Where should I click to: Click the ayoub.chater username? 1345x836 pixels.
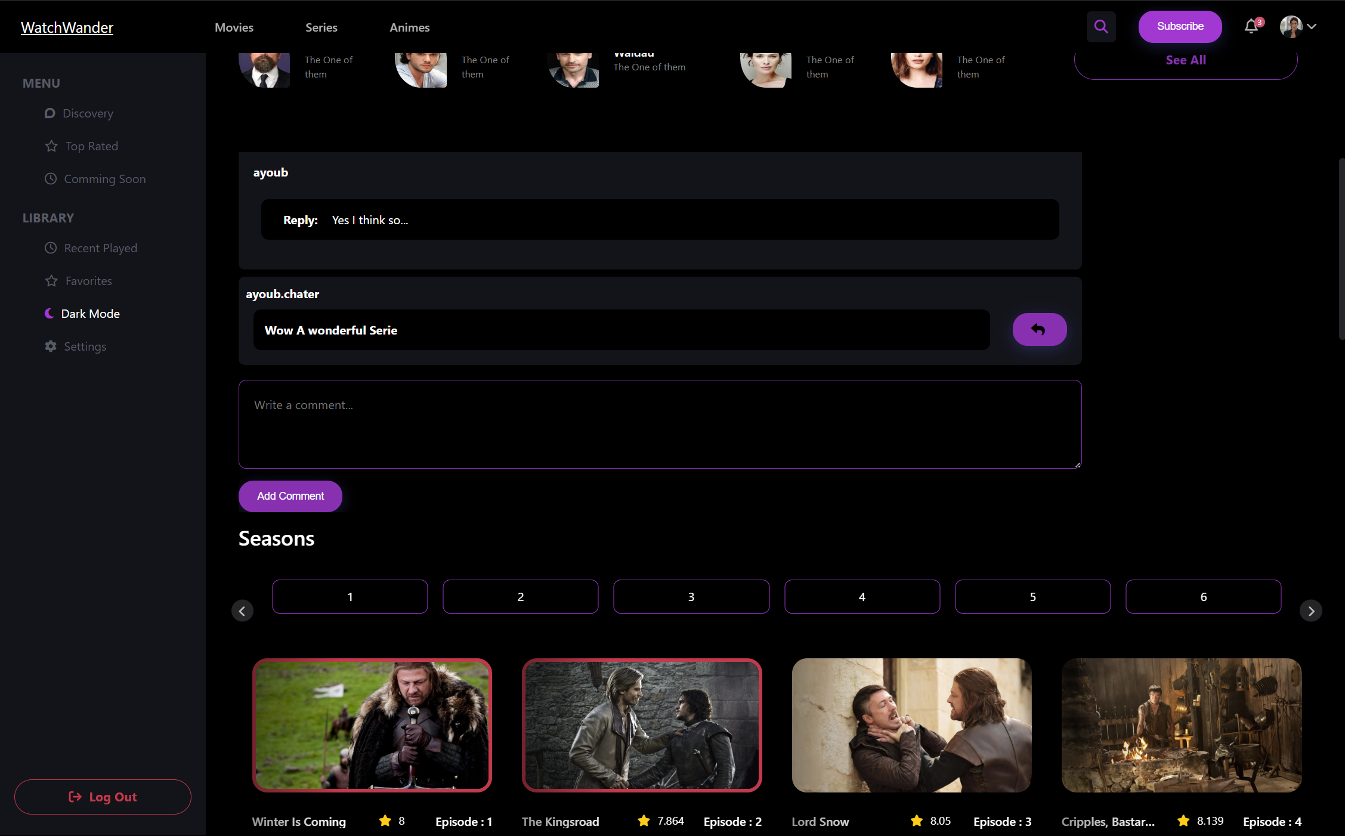[282, 294]
